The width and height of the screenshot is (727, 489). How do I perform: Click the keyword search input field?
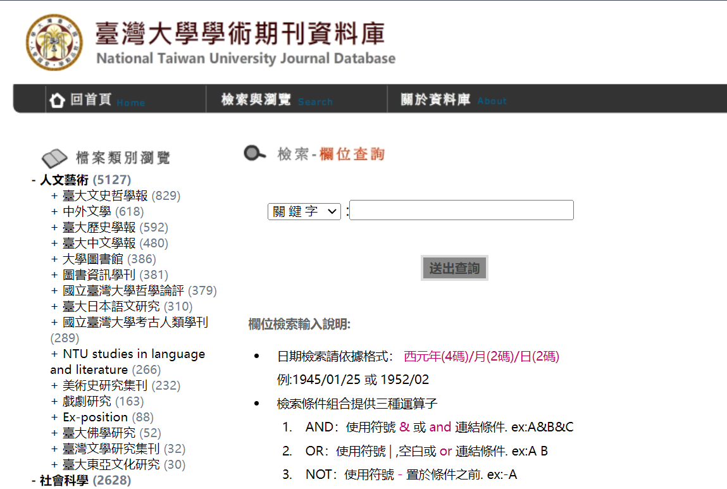coord(461,210)
